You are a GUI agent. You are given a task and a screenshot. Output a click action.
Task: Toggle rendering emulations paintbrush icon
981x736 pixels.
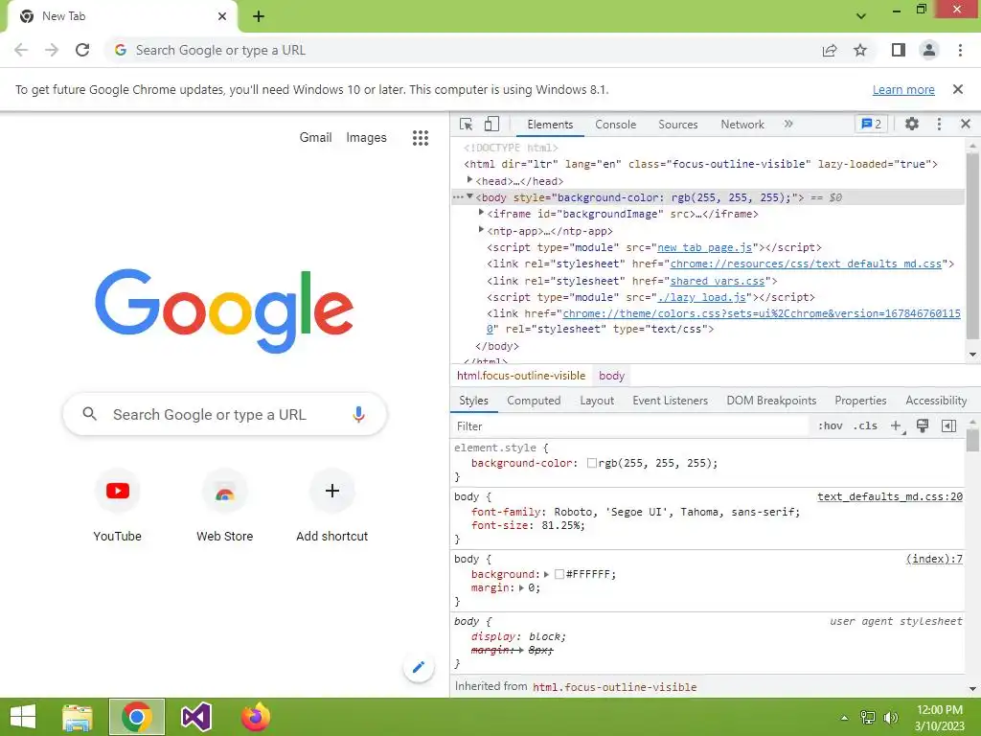point(923,425)
